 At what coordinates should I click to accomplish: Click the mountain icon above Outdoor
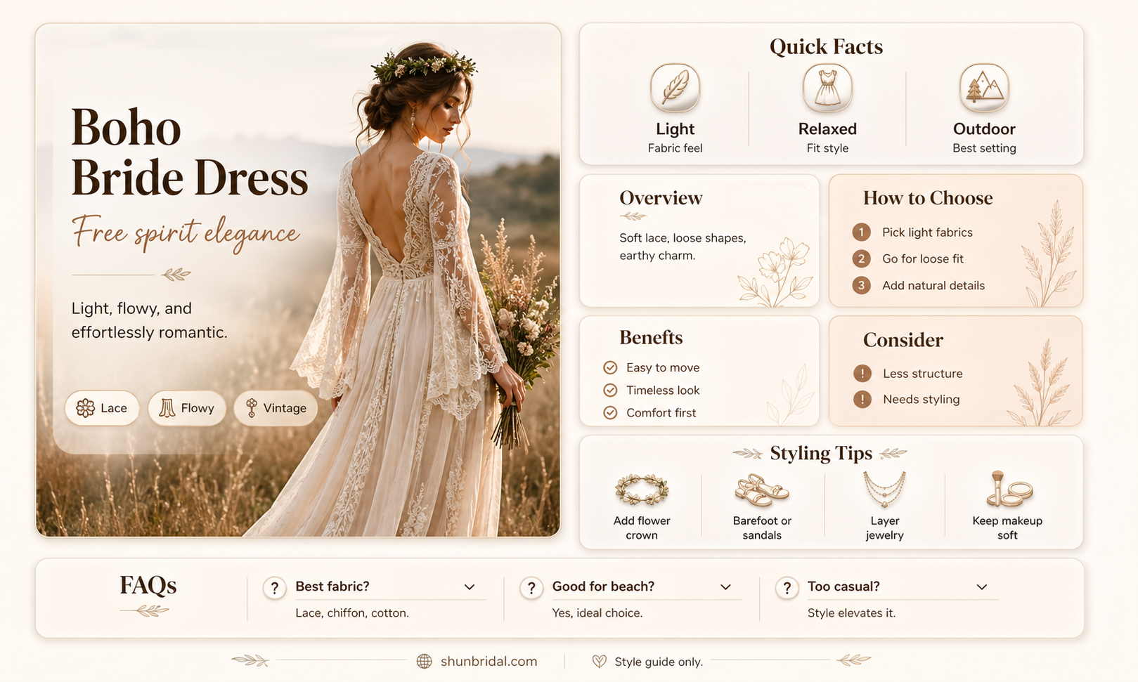coord(984,88)
